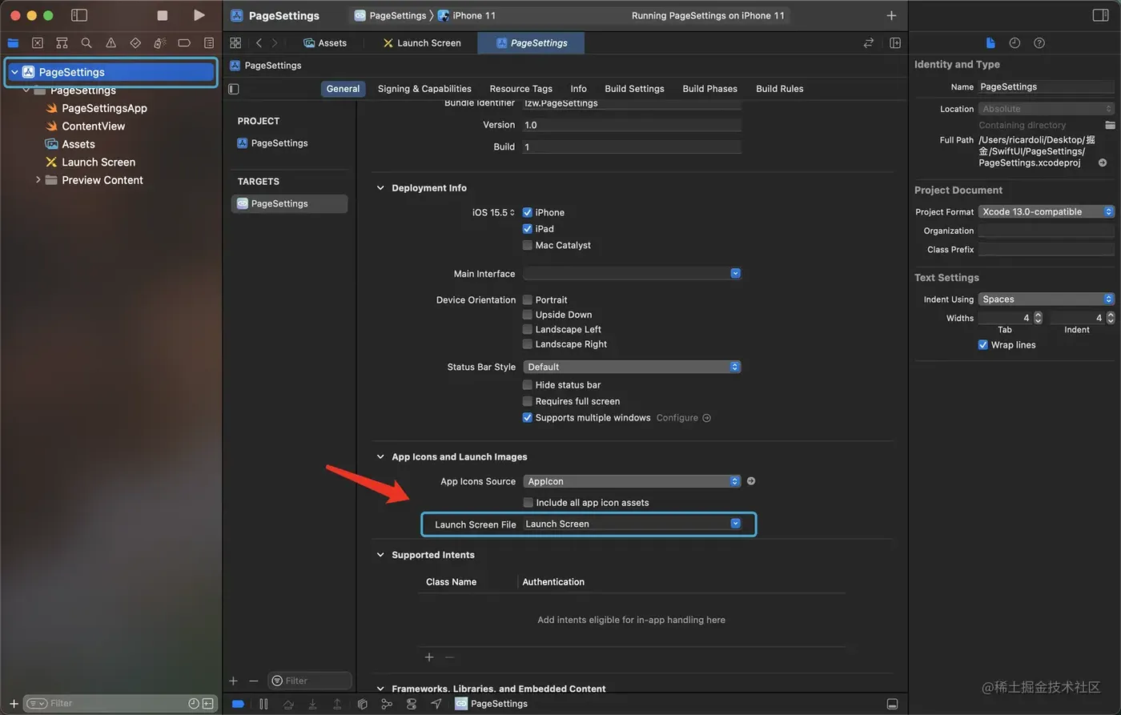Open the Debug navigator icon

coord(159,43)
